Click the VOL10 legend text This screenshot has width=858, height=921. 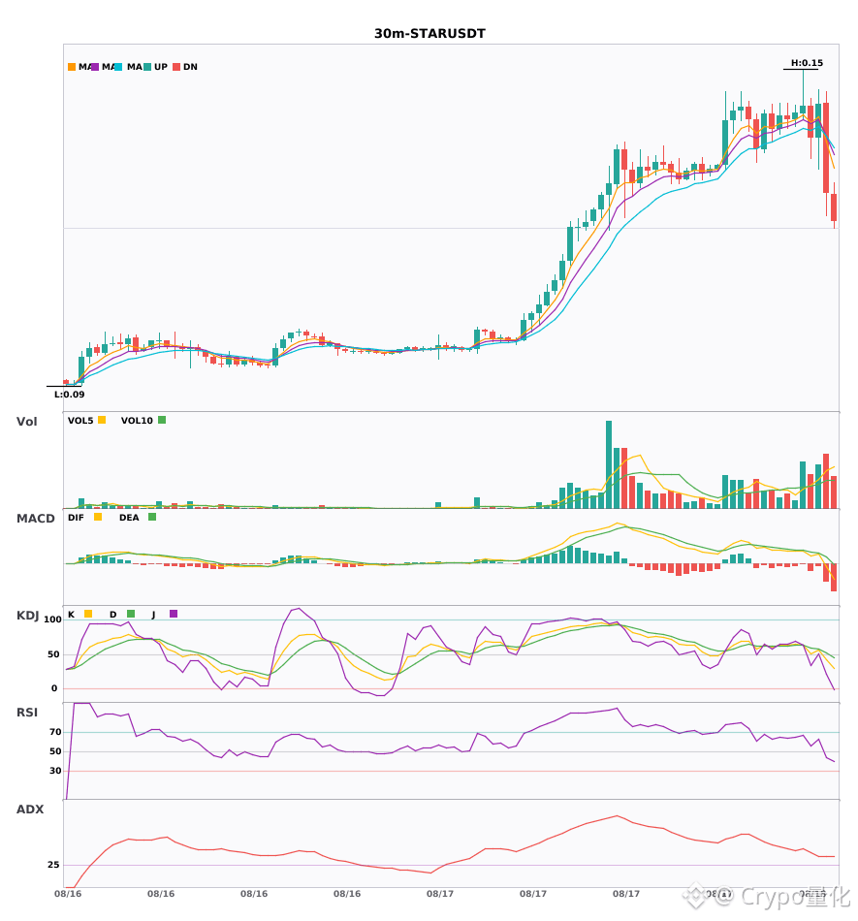pos(137,421)
